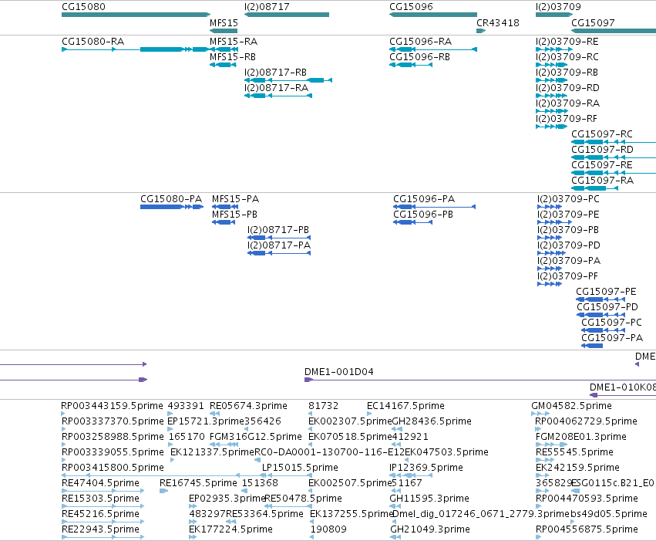Image resolution: width=656 pixels, height=541 pixels.
Task: Open the l(2)03709 gene feature
Action: pos(554,15)
